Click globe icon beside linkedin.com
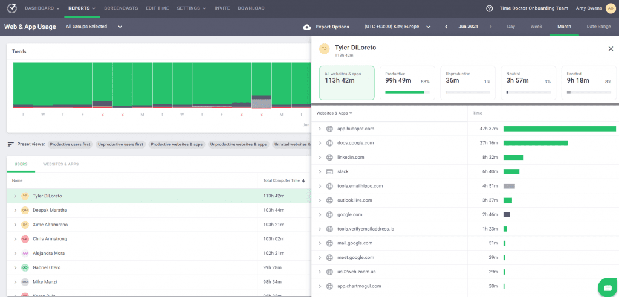Viewport: 619px width, 297px height. (x=329, y=158)
